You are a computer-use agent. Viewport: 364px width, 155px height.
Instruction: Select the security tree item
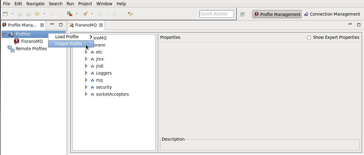(104, 87)
